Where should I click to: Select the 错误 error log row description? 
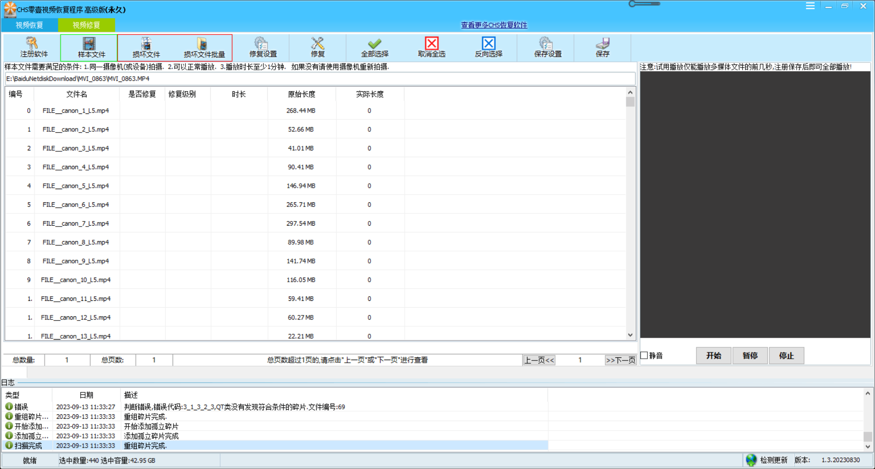234,407
